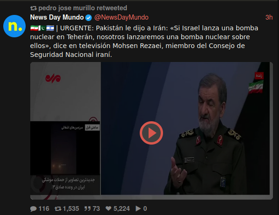Click the quote marks icon
The image size is (279, 215).
coord(88,208)
